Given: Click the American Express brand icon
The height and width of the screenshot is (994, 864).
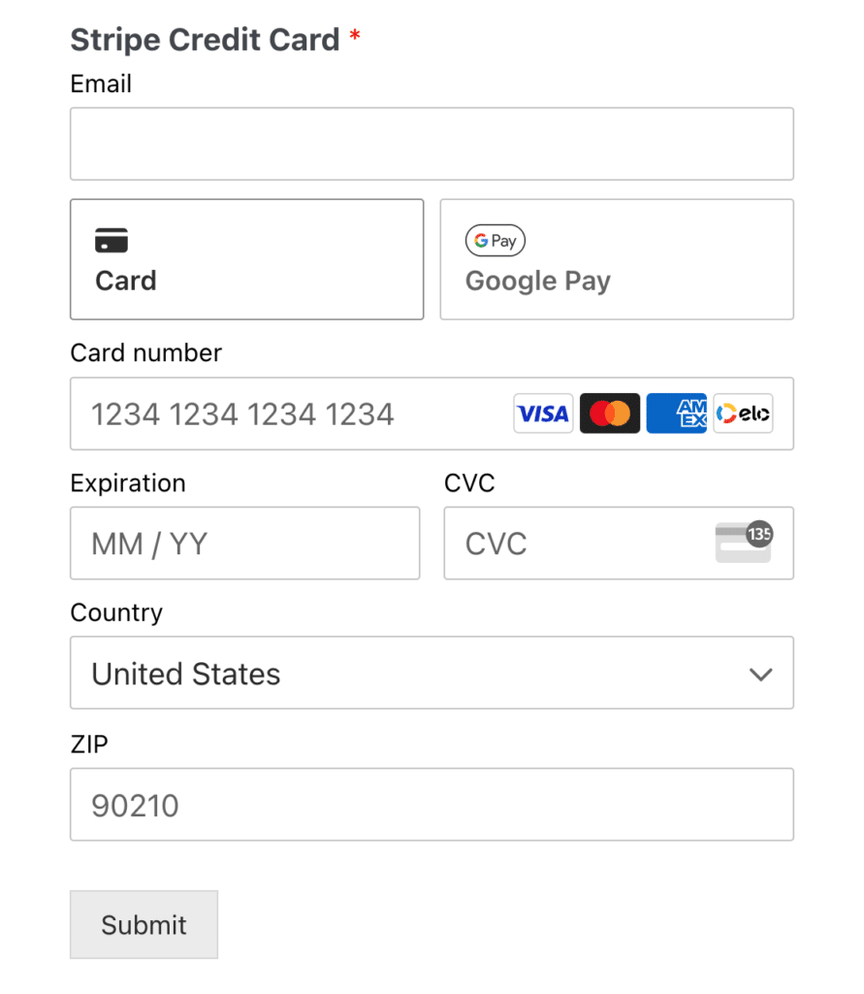Looking at the screenshot, I should (676, 414).
